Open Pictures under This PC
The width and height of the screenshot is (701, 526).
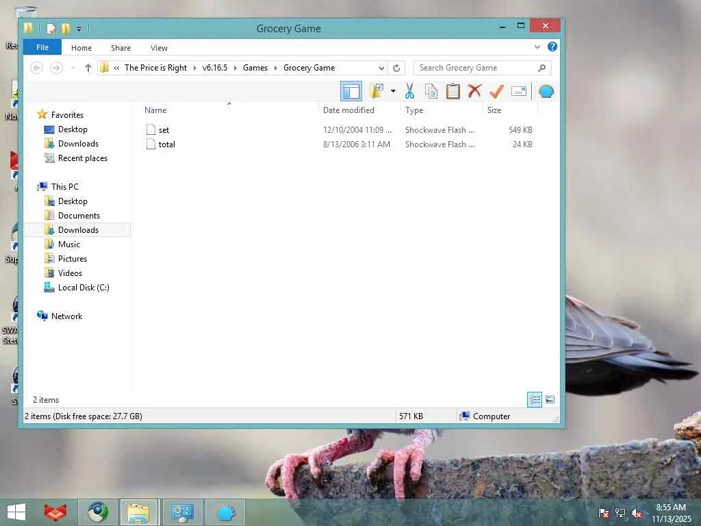pyautogui.click(x=73, y=258)
